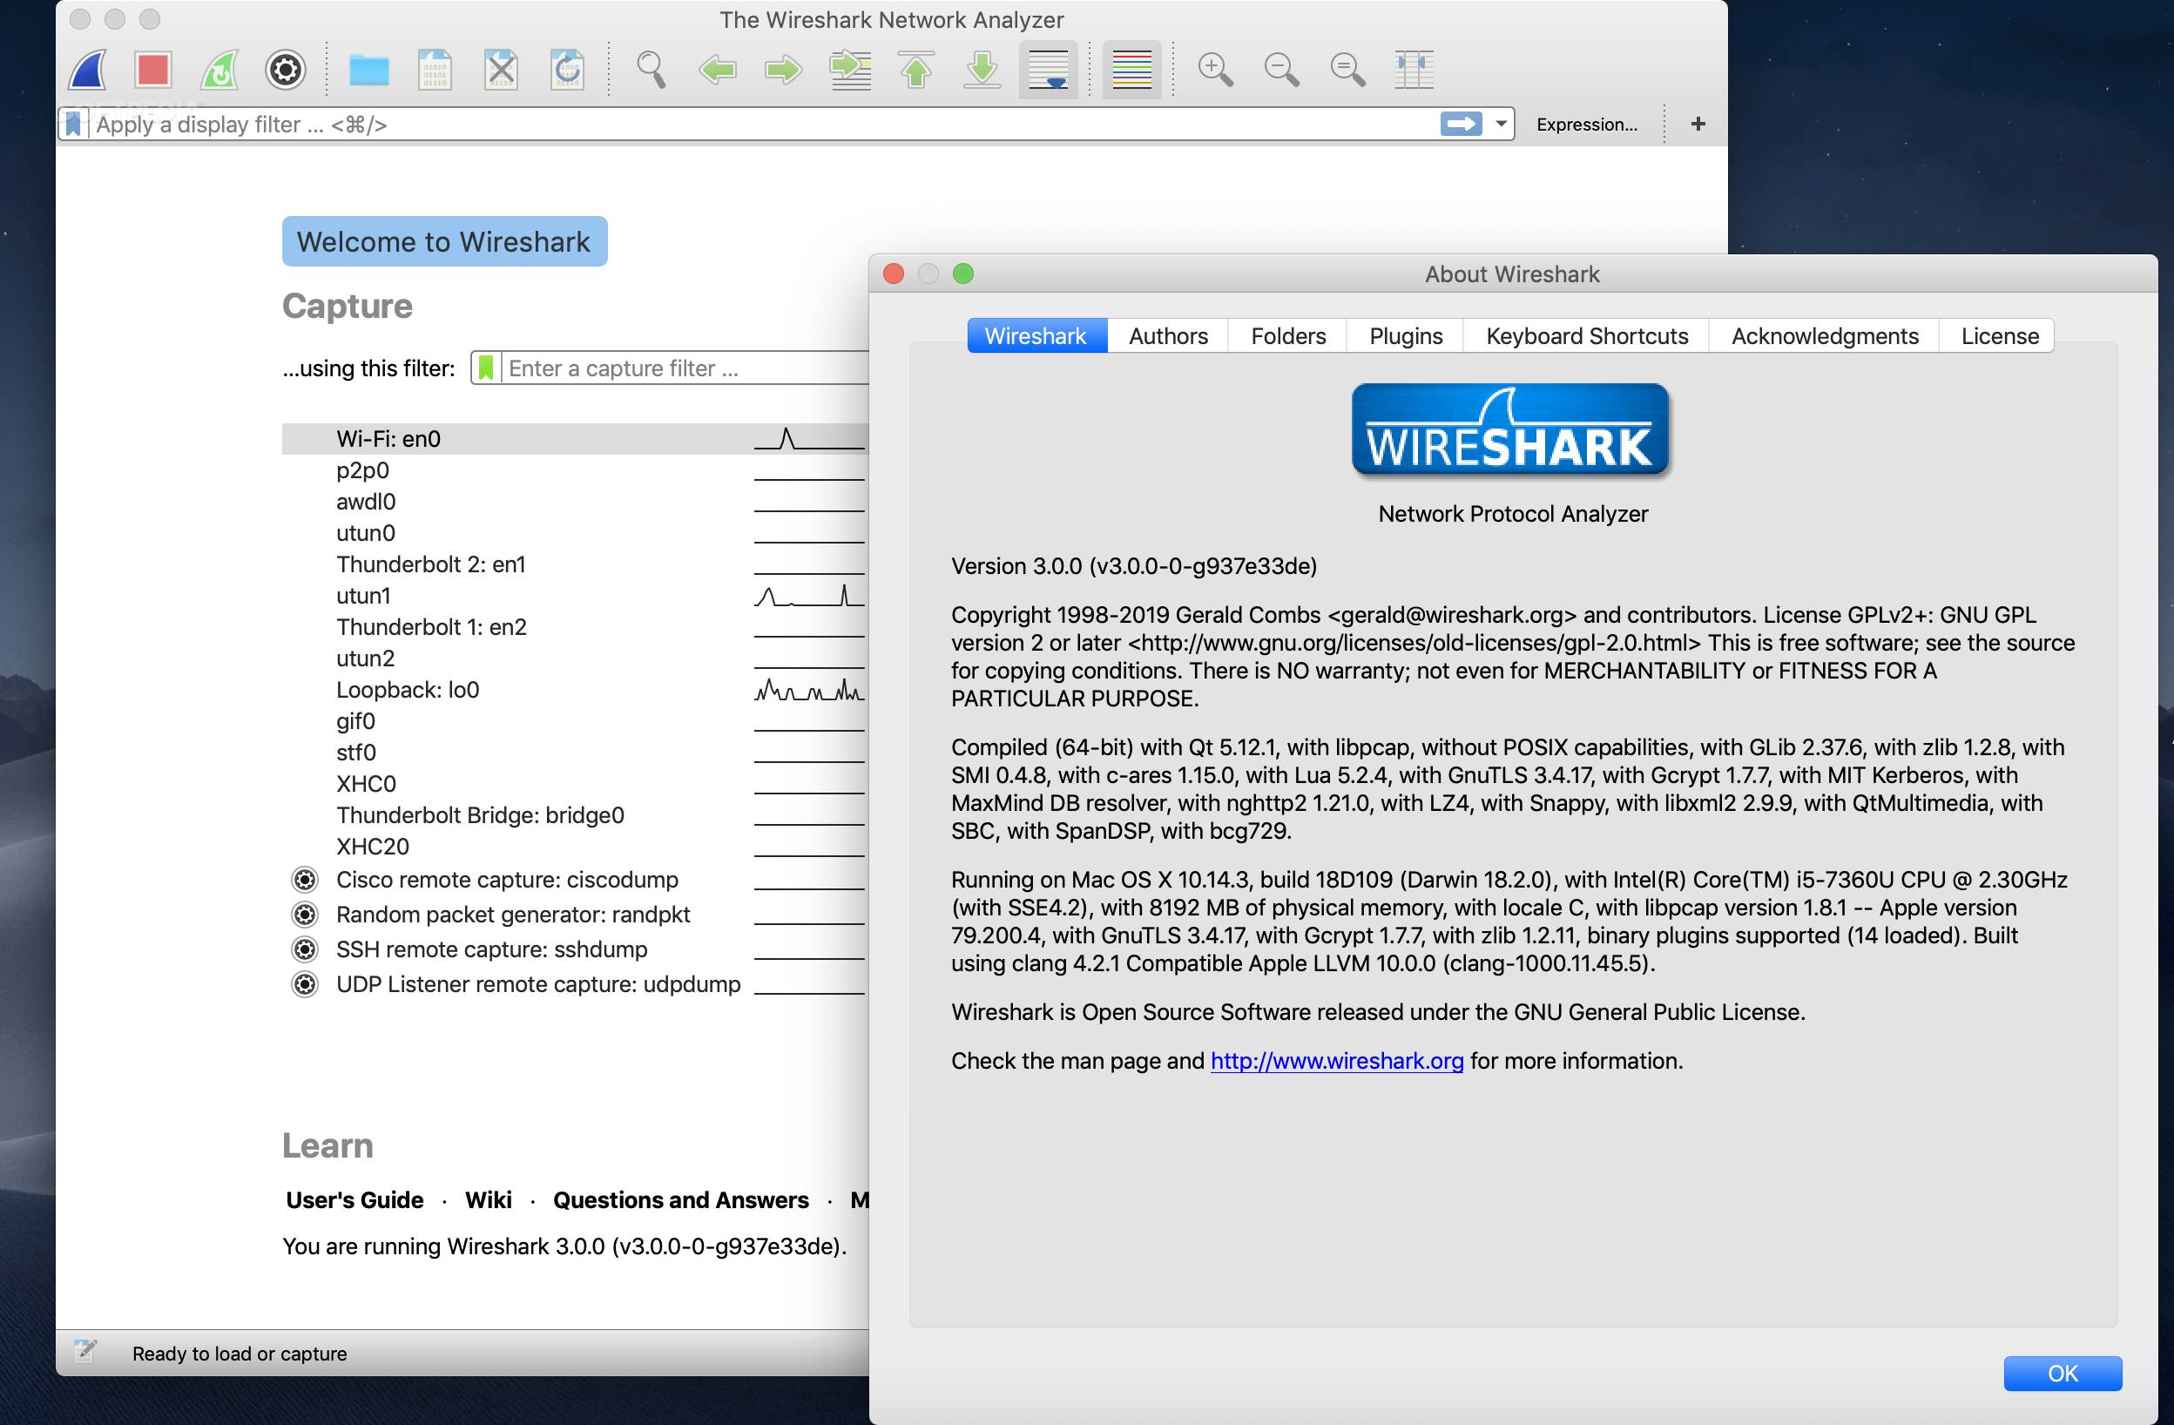
Task: Jump to first packet icon
Action: click(x=916, y=70)
